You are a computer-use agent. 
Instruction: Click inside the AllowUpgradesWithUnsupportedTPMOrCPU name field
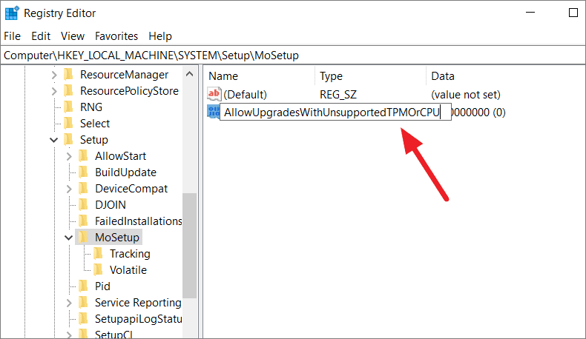click(335, 113)
